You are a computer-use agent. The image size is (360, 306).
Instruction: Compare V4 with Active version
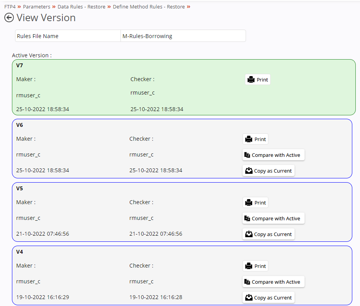(273, 282)
